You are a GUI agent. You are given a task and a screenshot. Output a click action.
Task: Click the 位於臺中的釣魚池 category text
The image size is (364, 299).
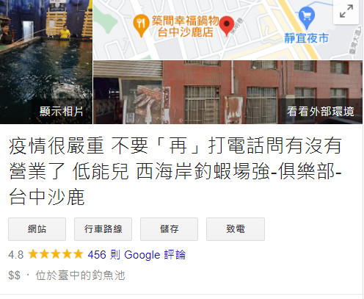(x=81, y=275)
